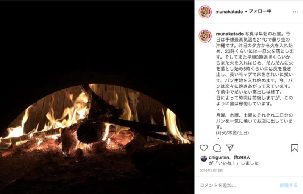Click chigumin's small avatar icon

click(x=204, y=159)
